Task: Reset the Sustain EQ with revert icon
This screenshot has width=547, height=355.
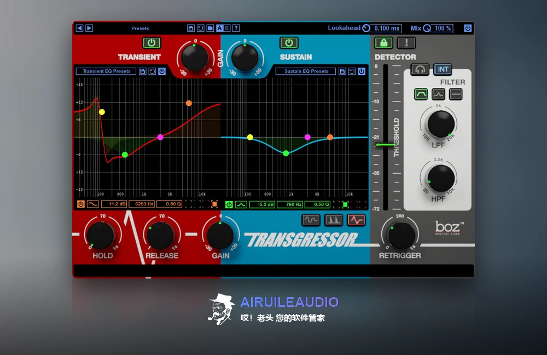Action: [352, 71]
